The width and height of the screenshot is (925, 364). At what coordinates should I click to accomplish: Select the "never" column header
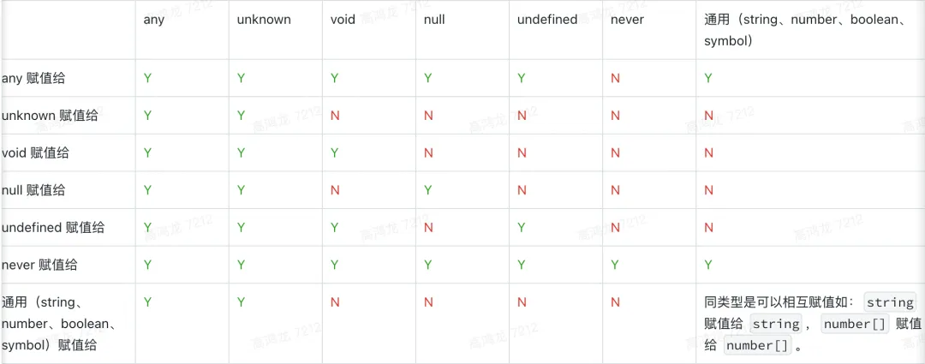point(627,20)
